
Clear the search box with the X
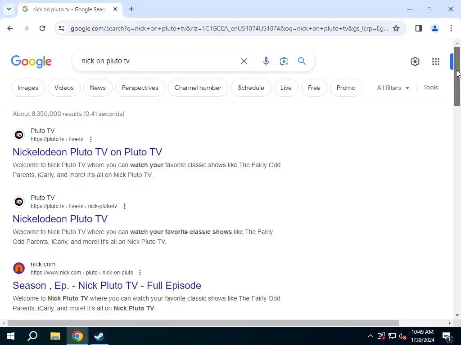point(244,61)
